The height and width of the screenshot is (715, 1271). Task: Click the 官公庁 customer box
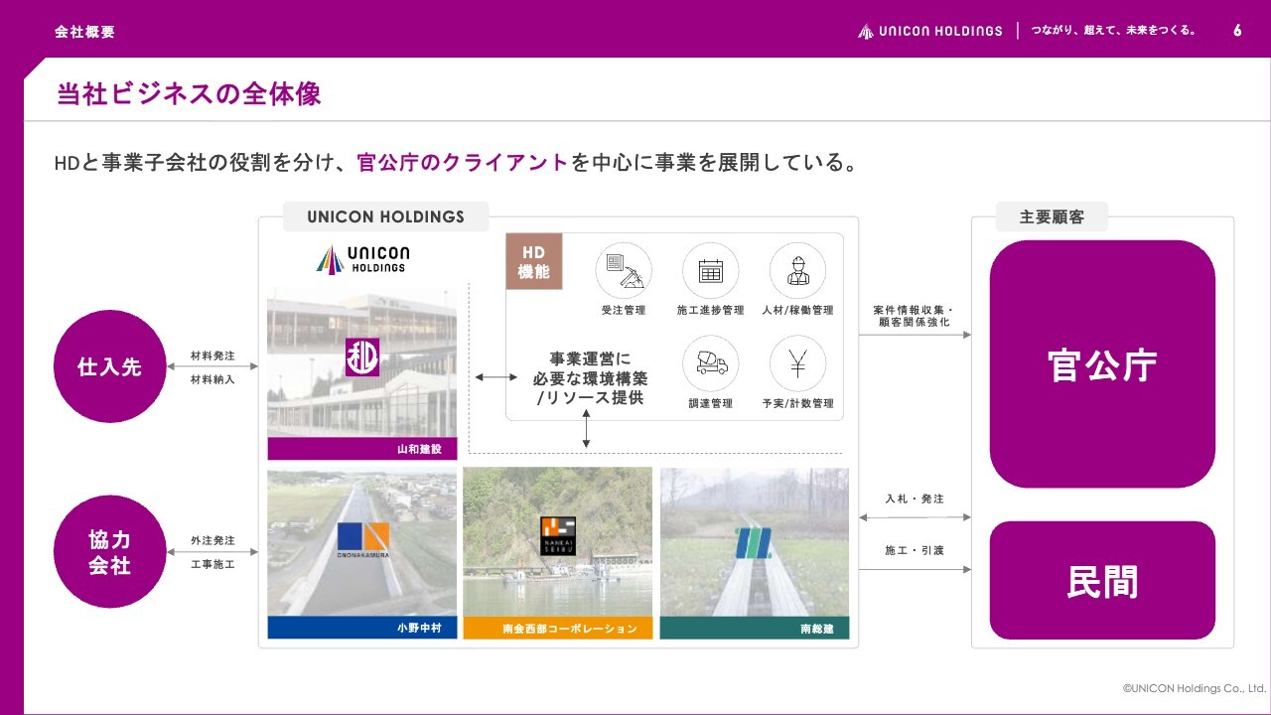1102,364
